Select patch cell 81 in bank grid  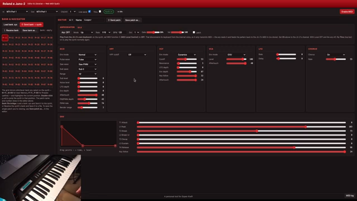5,84
